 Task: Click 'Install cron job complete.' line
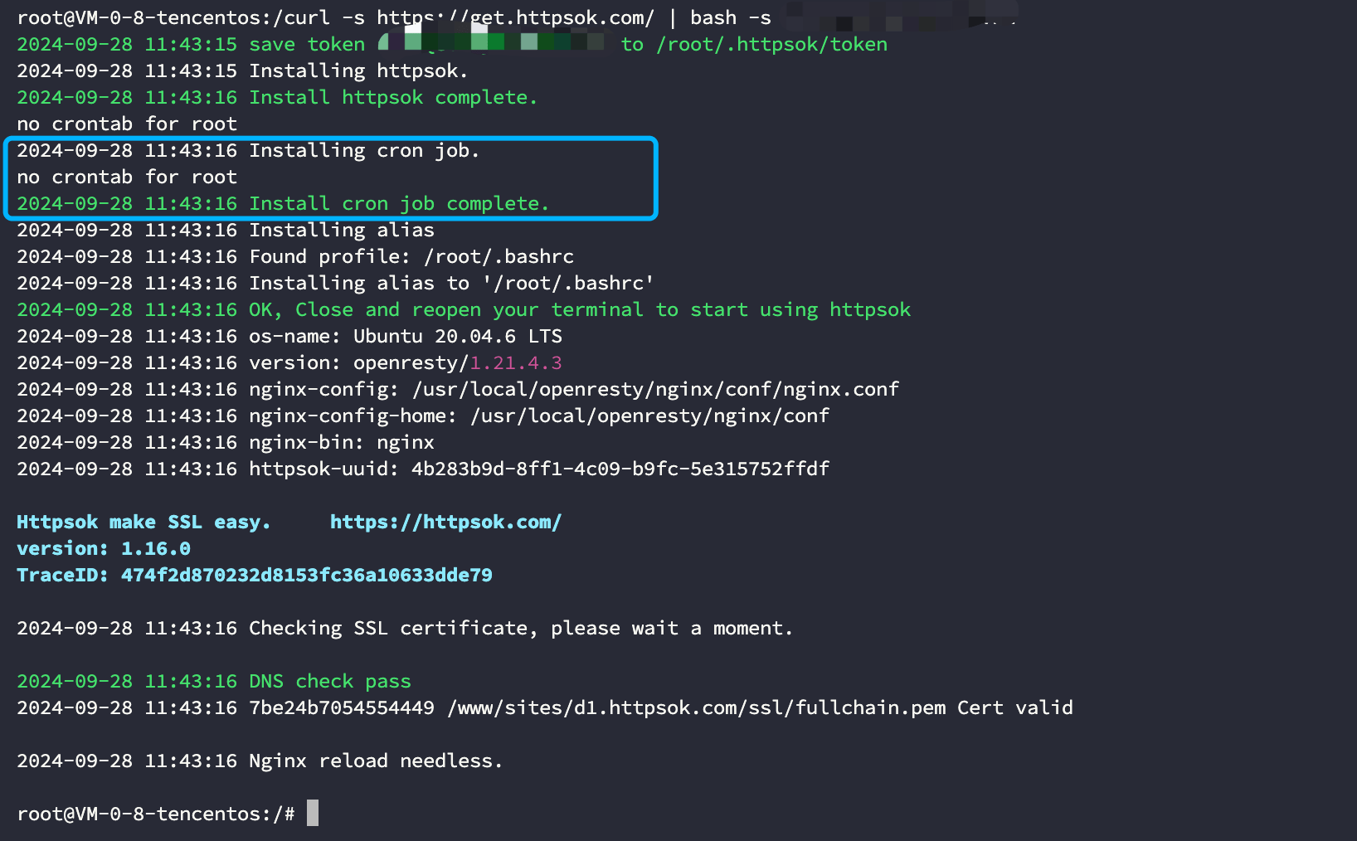point(283,203)
